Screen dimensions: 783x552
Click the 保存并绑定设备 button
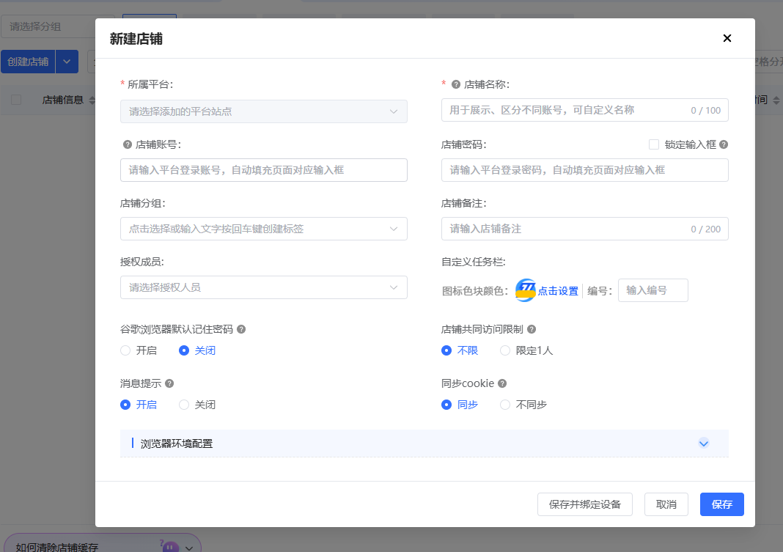585,504
